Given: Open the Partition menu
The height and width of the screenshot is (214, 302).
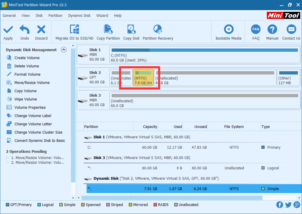Looking at the screenshot, I should [x=55, y=16].
